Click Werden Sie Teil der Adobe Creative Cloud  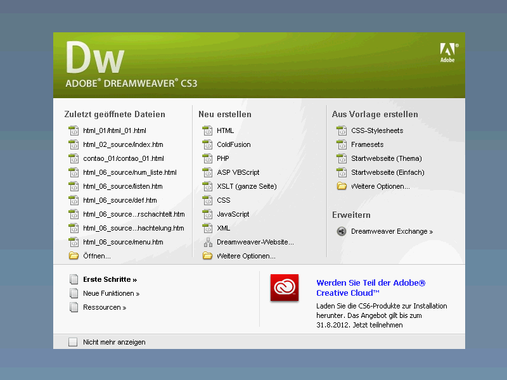tap(371, 288)
